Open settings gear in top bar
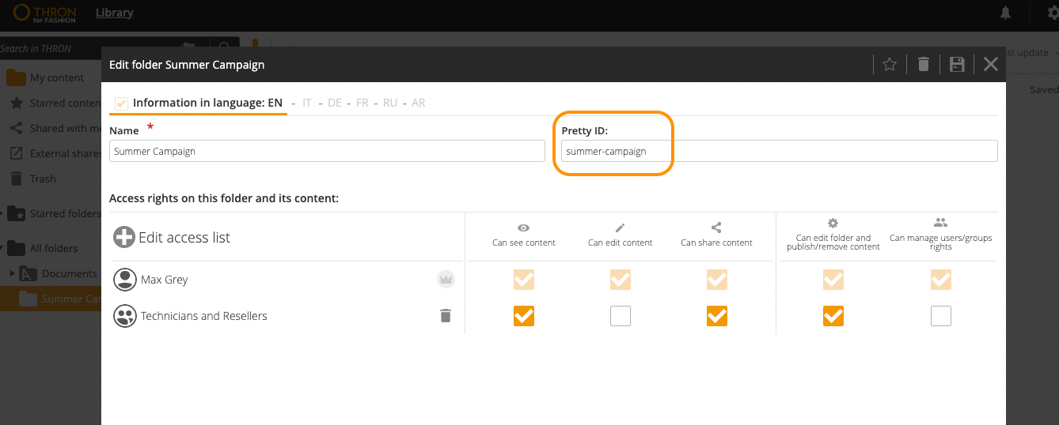1059x425 pixels. pos(1053,13)
